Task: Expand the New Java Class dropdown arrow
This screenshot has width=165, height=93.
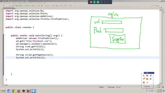Action: [x=30, y=6]
